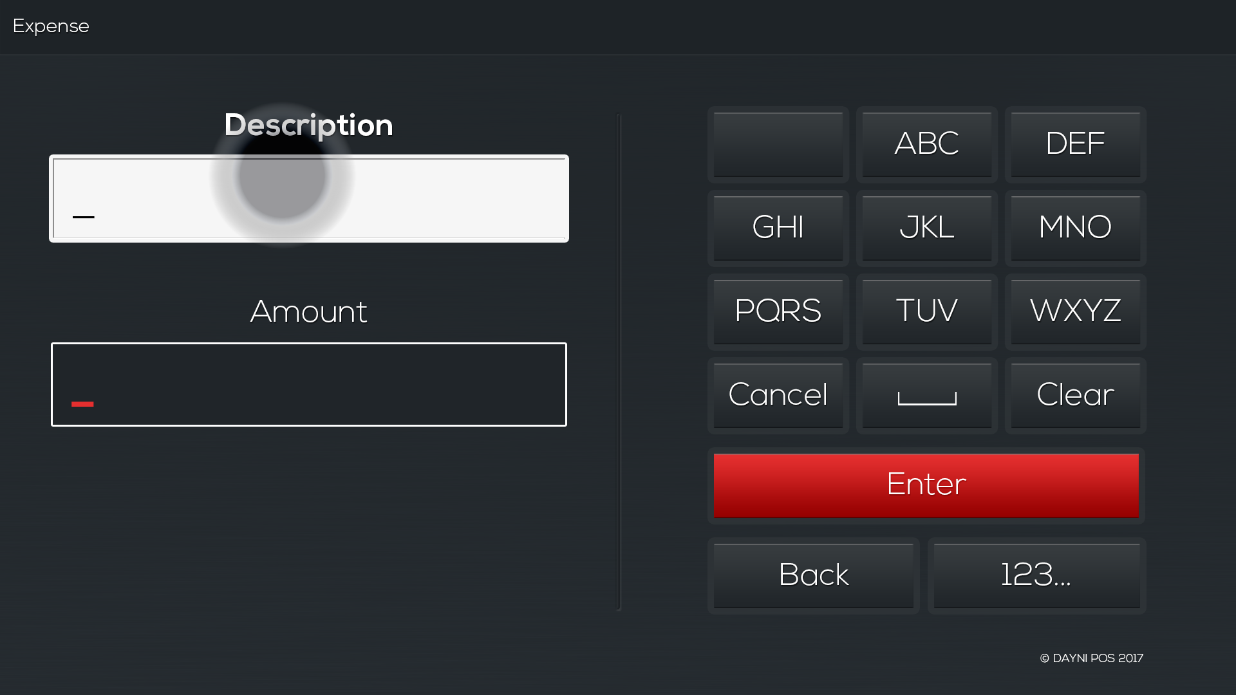The height and width of the screenshot is (695, 1236).
Task: Confirm with the red Enter button
Action: point(926,485)
